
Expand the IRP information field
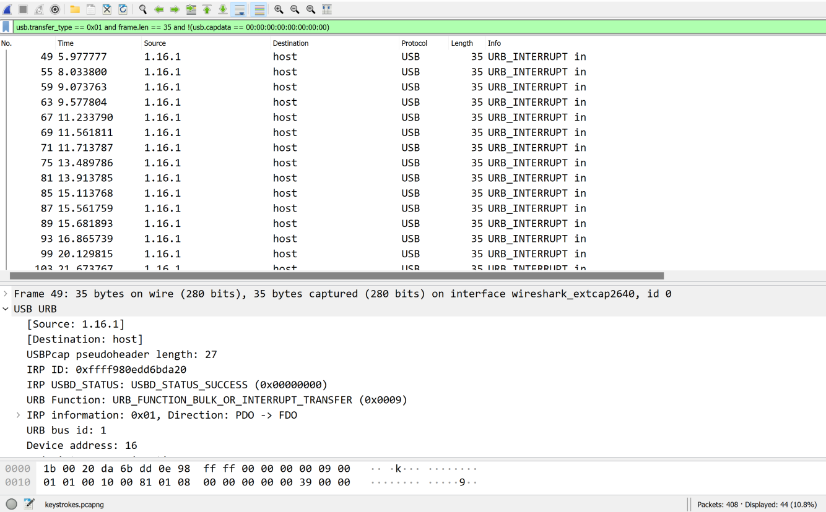click(19, 416)
